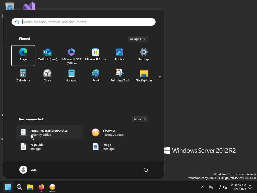Open File Explorer from pinned apps
Viewport: 257px width, 193px height.
click(x=144, y=76)
